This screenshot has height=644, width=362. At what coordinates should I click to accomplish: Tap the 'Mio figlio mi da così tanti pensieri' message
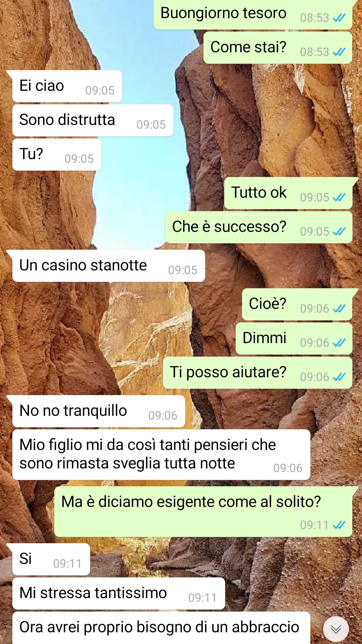[161, 455]
